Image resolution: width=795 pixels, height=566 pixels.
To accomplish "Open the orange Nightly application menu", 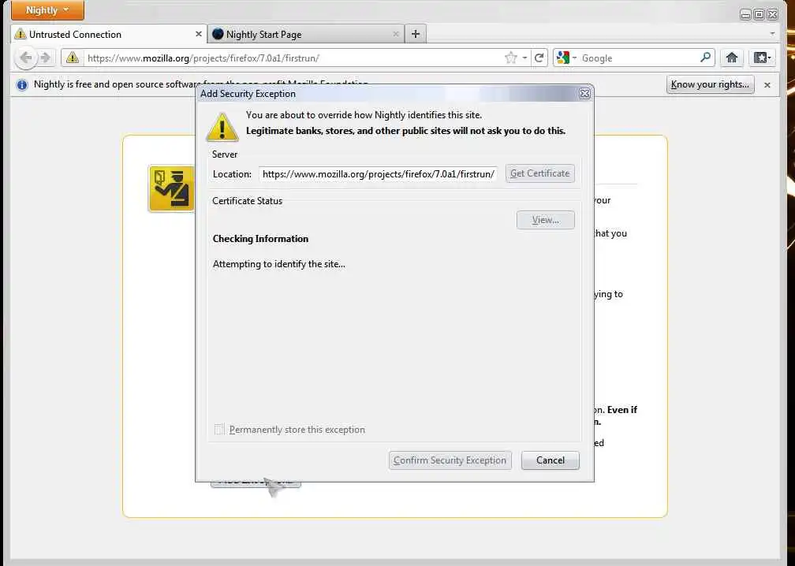I will point(47,10).
